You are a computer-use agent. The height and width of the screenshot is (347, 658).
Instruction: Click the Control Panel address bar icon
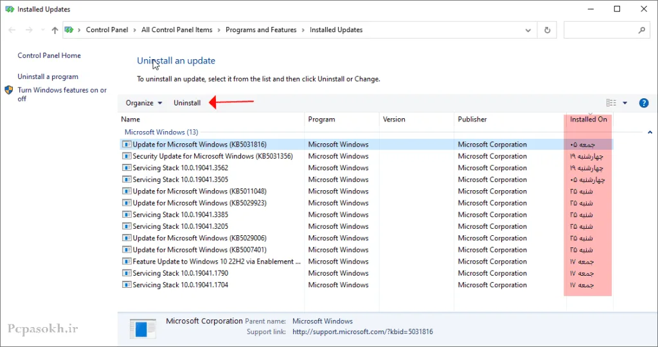coord(69,30)
